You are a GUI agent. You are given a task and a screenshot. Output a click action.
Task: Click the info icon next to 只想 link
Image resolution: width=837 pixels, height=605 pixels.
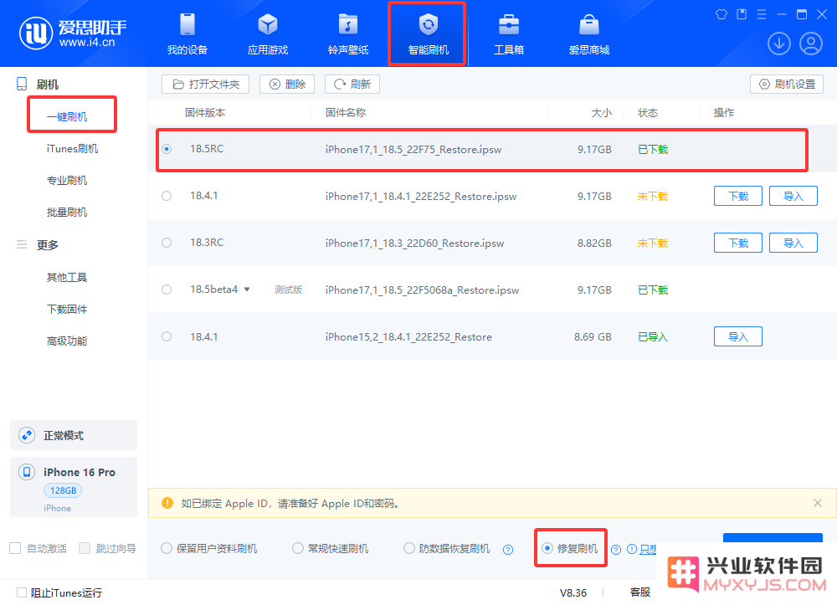[631, 549]
